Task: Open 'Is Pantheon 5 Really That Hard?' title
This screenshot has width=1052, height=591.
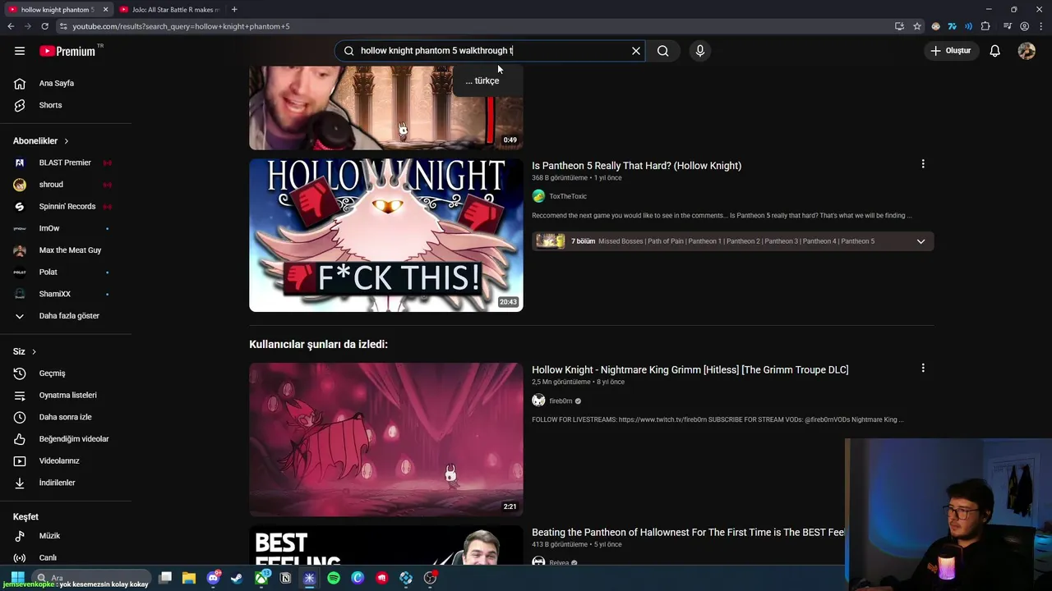Action: [636, 166]
